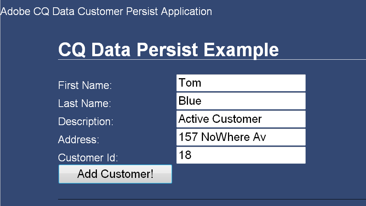The height and width of the screenshot is (206, 366).
Task: Click the word Adobe in the top title
Action: click(16, 12)
